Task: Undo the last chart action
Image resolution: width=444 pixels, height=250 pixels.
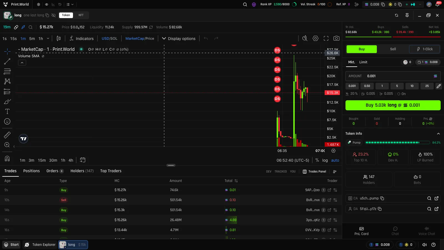Action: pos(206,38)
